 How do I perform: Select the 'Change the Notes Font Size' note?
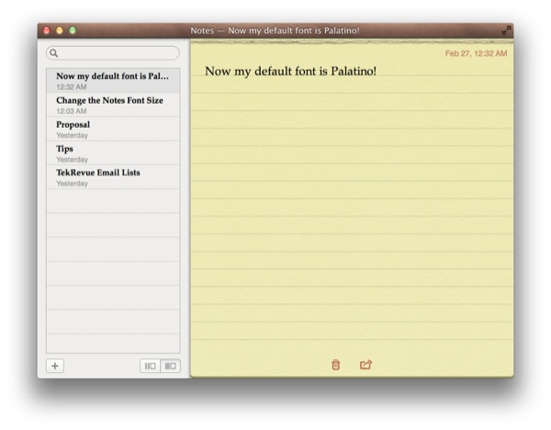coord(113,105)
